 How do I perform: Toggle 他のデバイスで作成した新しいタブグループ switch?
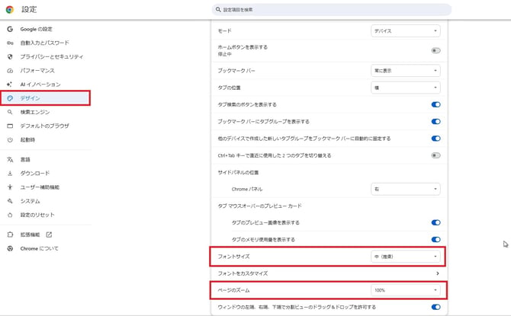(x=435, y=139)
